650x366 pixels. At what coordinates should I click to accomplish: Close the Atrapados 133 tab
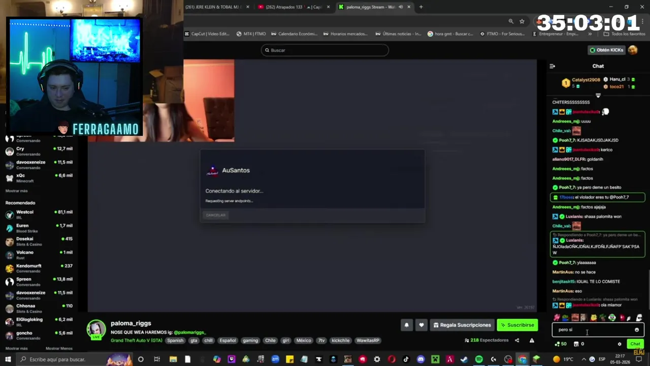pos(328,7)
